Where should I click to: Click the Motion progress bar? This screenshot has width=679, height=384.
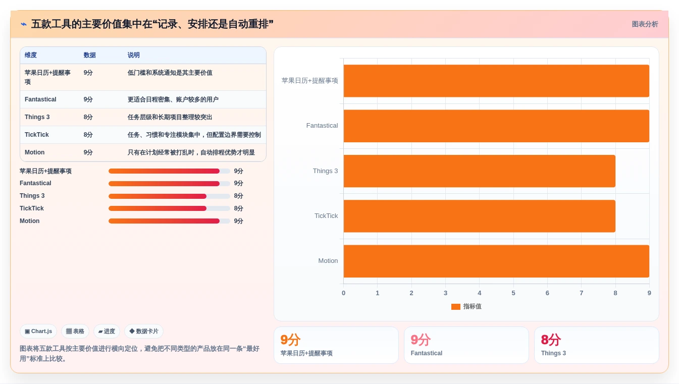(169, 221)
